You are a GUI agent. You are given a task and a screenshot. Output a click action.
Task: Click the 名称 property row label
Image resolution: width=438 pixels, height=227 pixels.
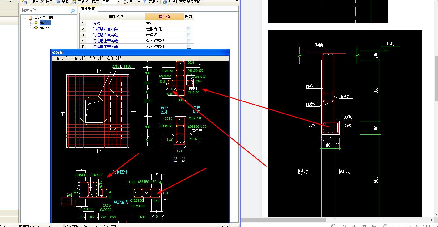[96, 23]
